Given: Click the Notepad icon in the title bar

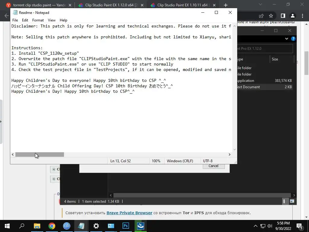Looking at the screenshot, I should click(15, 12).
